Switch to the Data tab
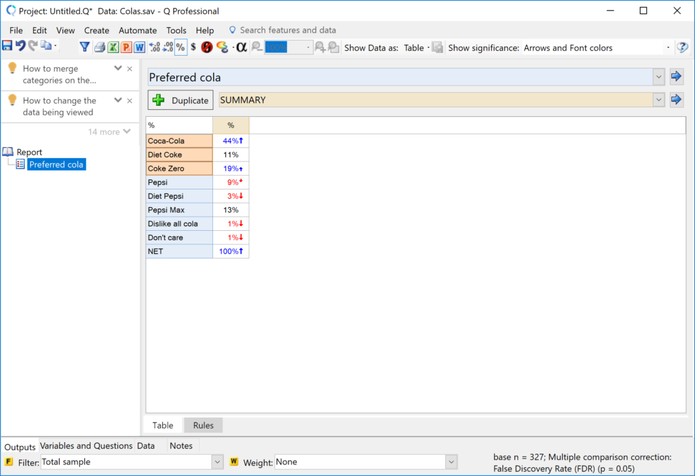The image size is (695, 476). (146, 445)
